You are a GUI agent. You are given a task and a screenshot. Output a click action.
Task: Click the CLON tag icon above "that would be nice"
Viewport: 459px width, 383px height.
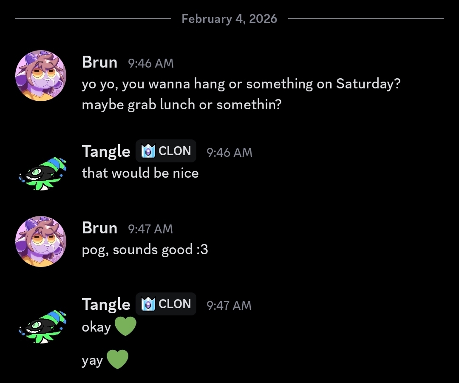point(148,151)
